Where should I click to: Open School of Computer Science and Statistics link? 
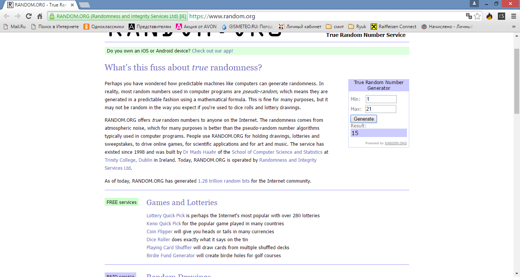pyautogui.click(x=277, y=152)
